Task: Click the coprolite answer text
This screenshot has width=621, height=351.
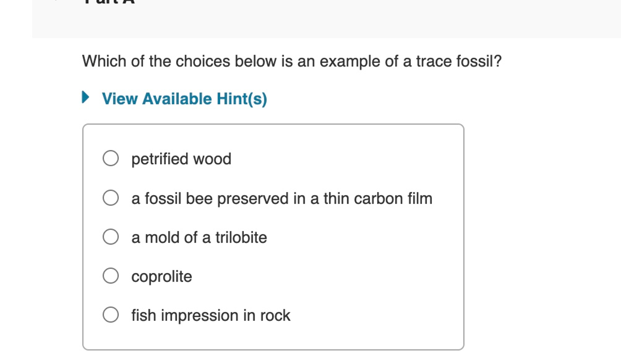Action: (x=161, y=276)
